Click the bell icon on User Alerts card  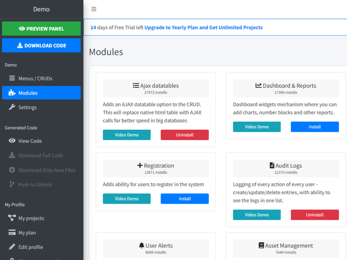[x=141, y=245]
